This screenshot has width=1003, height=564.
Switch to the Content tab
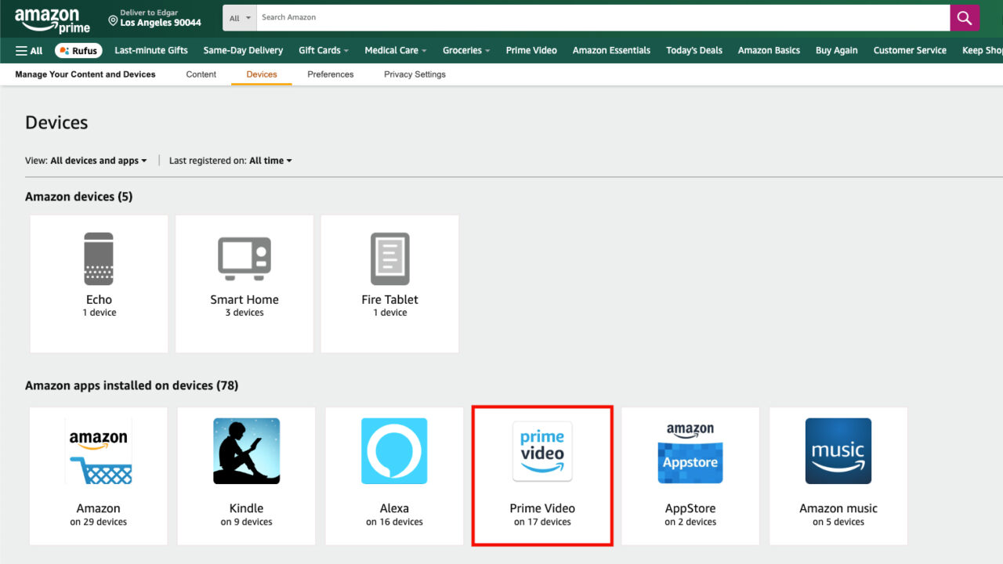pyautogui.click(x=201, y=74)
